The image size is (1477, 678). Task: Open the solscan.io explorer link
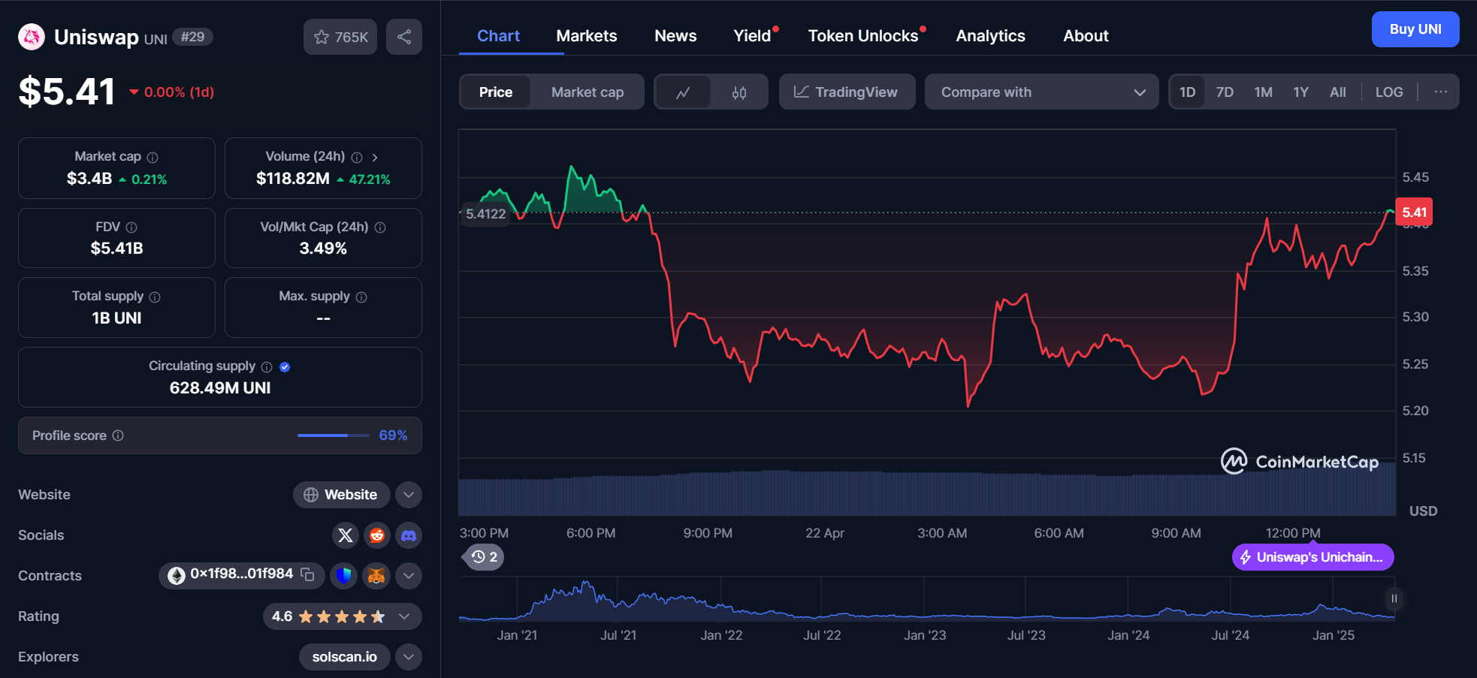tap(344, 657)
